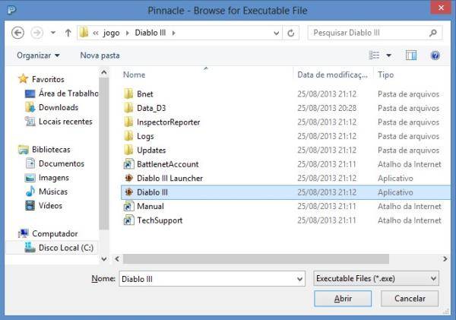Select the Diablo III Launcher icon
Screen dimensions: 456x320
pos(128,178)
